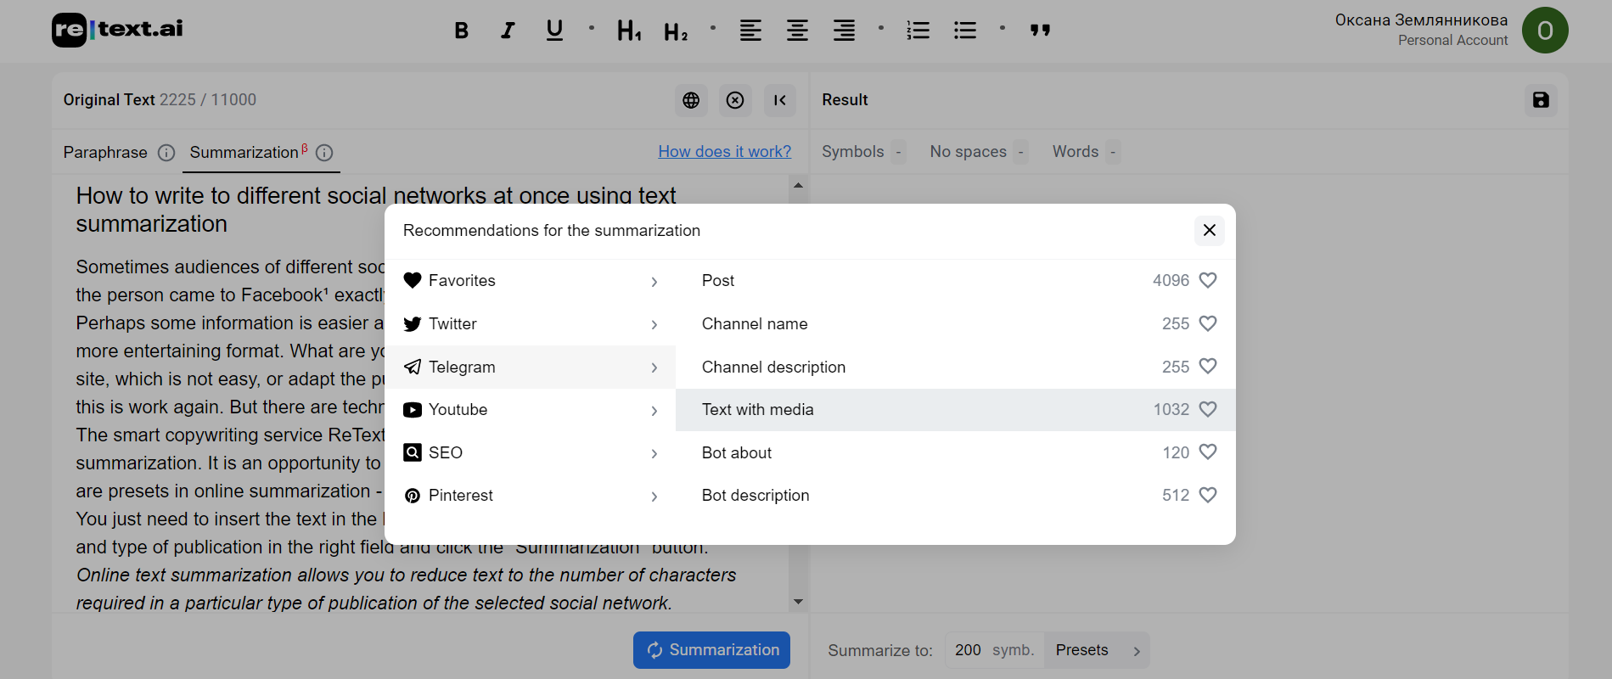Expand the SEO presets

coord(531,452)
